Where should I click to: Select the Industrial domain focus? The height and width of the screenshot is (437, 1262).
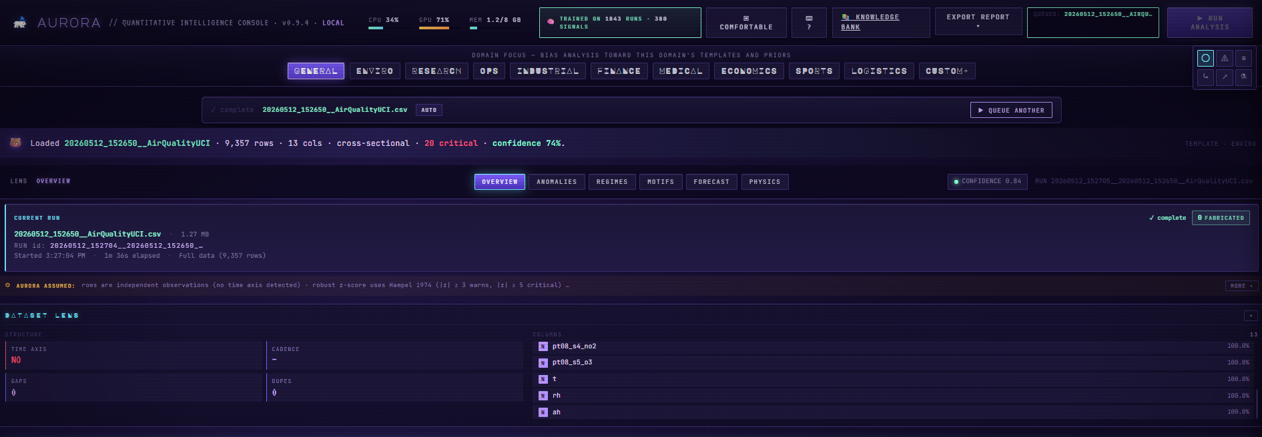[548, 71]
